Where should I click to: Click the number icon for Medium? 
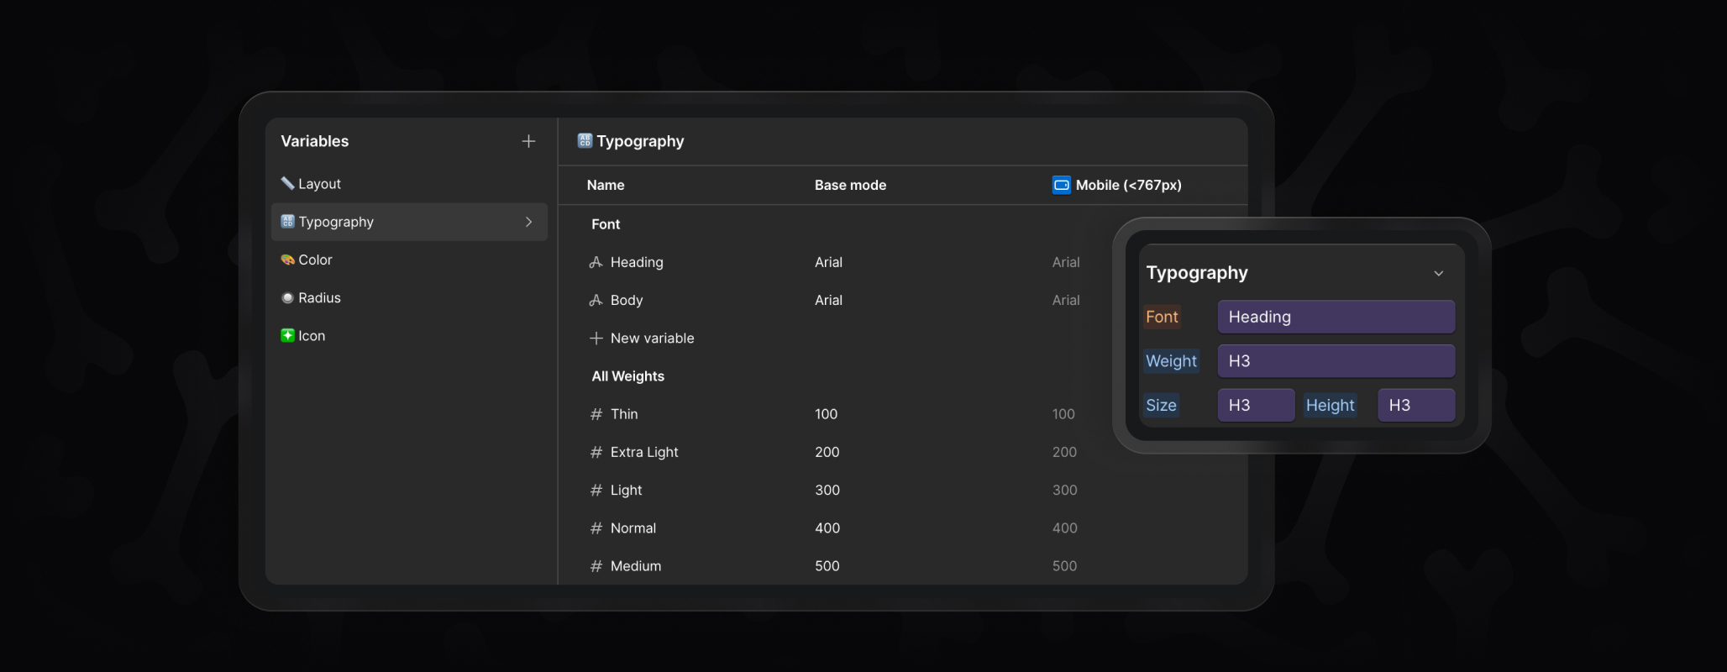(596, 566)
